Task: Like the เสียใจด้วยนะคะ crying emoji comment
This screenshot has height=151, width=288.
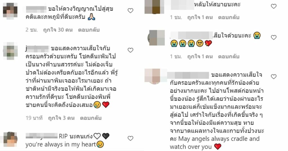Action: point(274,38)
